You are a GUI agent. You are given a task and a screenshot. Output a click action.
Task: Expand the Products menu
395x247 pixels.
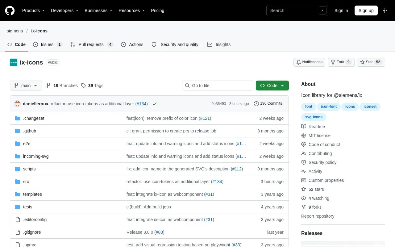point(33,10)
